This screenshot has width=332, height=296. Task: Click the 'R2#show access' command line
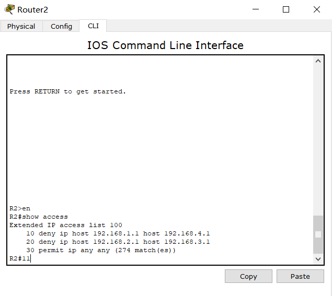click(x=39, y=217)
